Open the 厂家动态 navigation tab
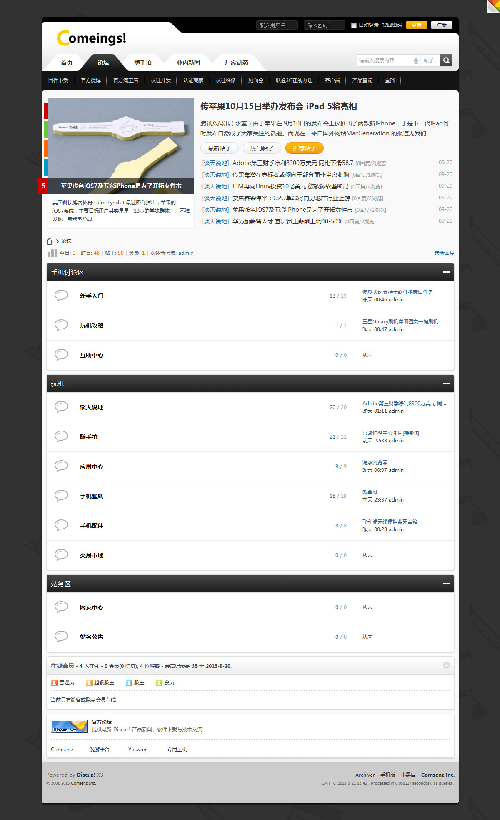500x820 pixels. [237, 63]
